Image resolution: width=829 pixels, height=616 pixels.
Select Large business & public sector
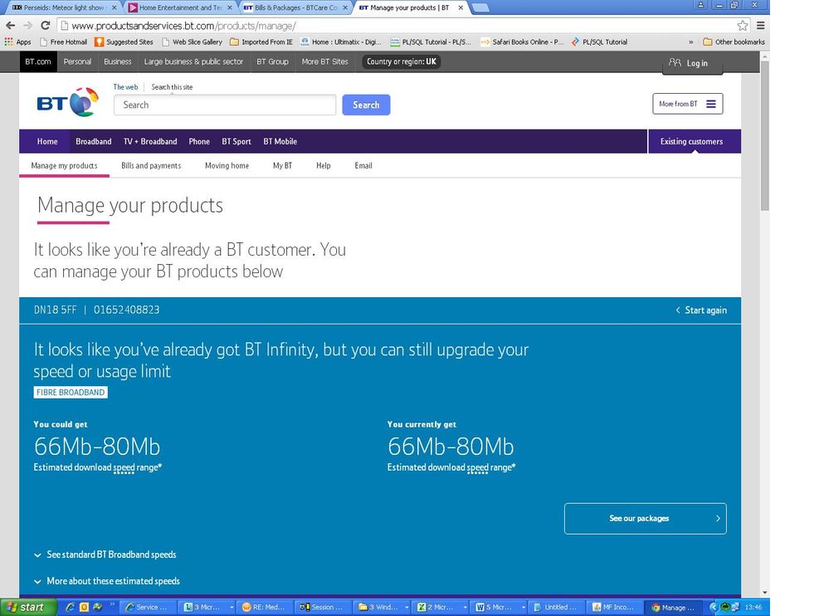[x=193, y=61]
